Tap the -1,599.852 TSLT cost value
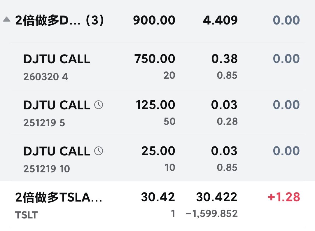Image resolution: width=315 pixels, height=231 pixels. pos(212,214)
